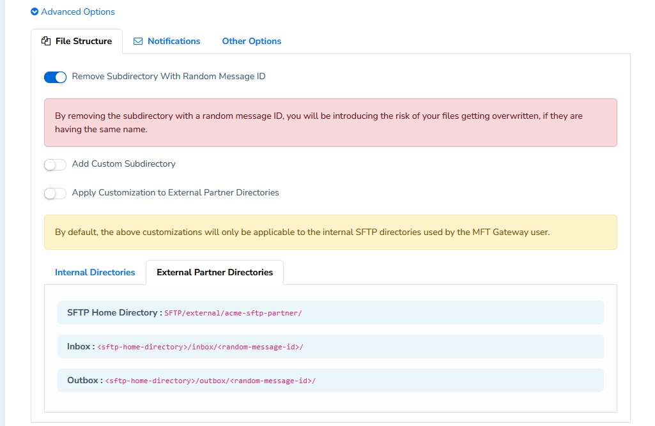
Task: Collapse Advanced Options chevron icon
Action: pos(35,11)
